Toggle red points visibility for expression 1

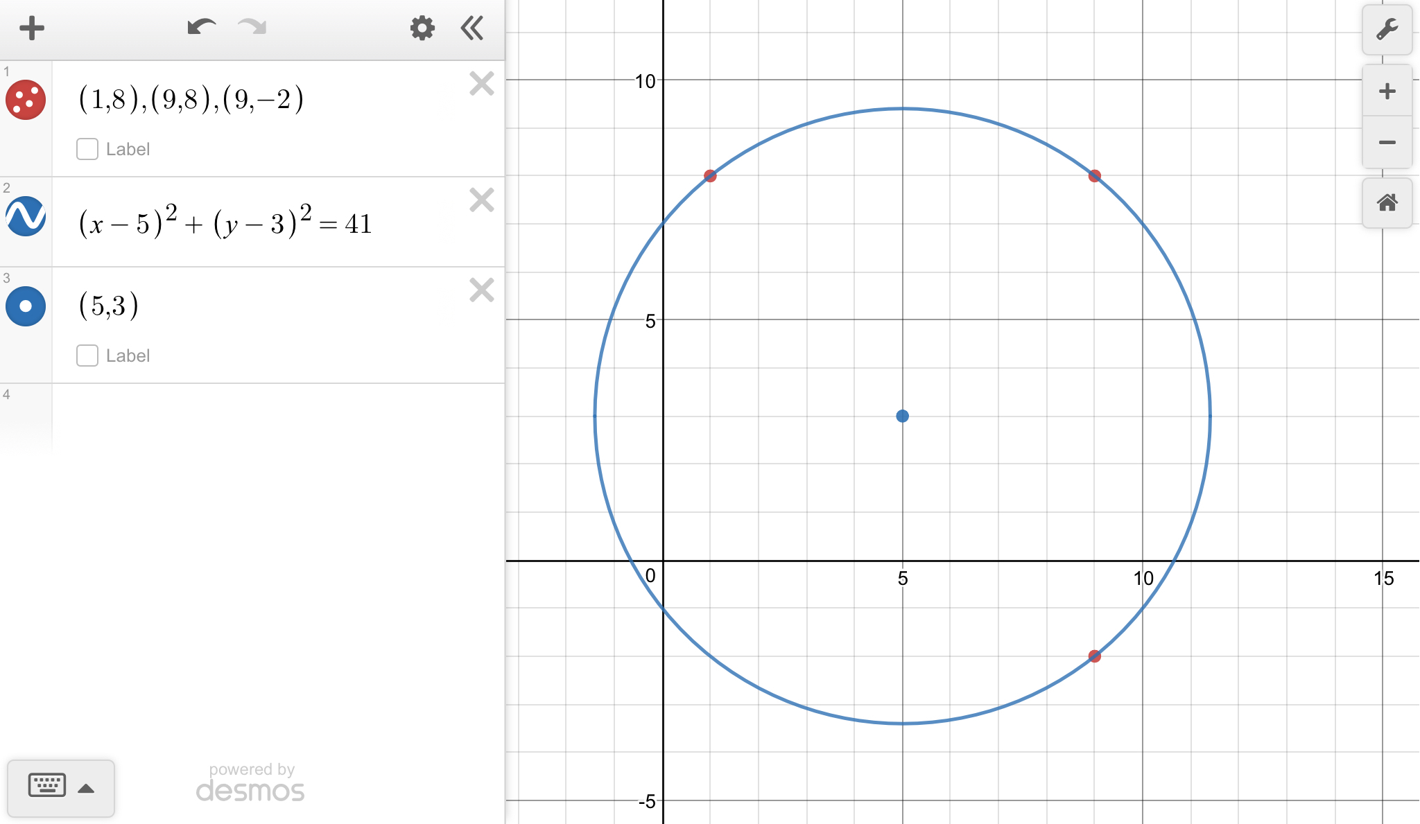tap(26, 100)
